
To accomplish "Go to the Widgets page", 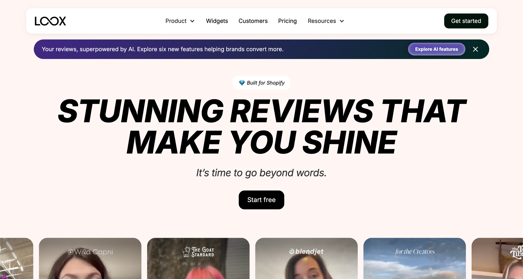I will pos(217,21).
